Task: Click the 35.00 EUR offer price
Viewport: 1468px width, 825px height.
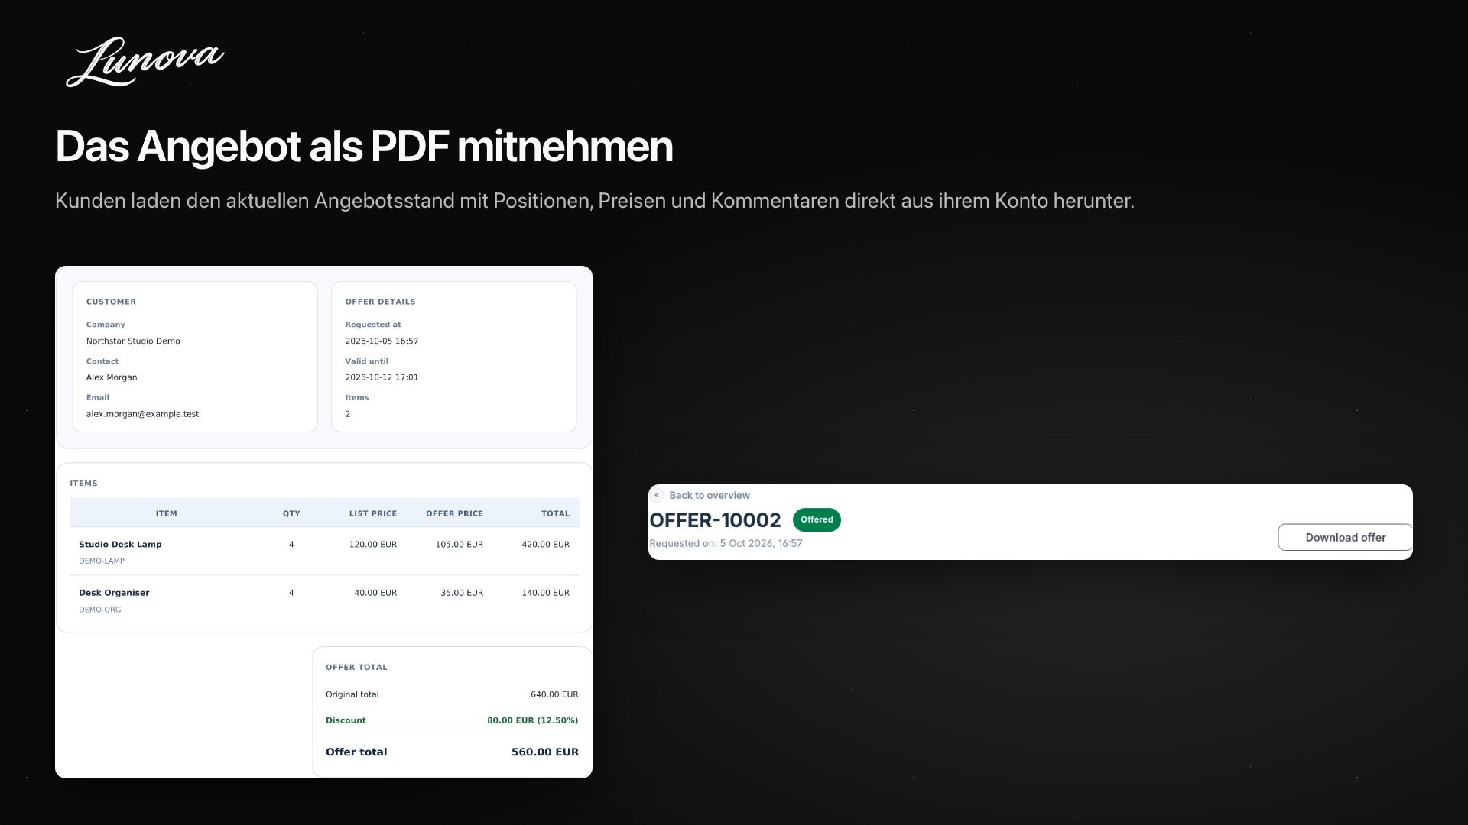Action: pos(462,593)
